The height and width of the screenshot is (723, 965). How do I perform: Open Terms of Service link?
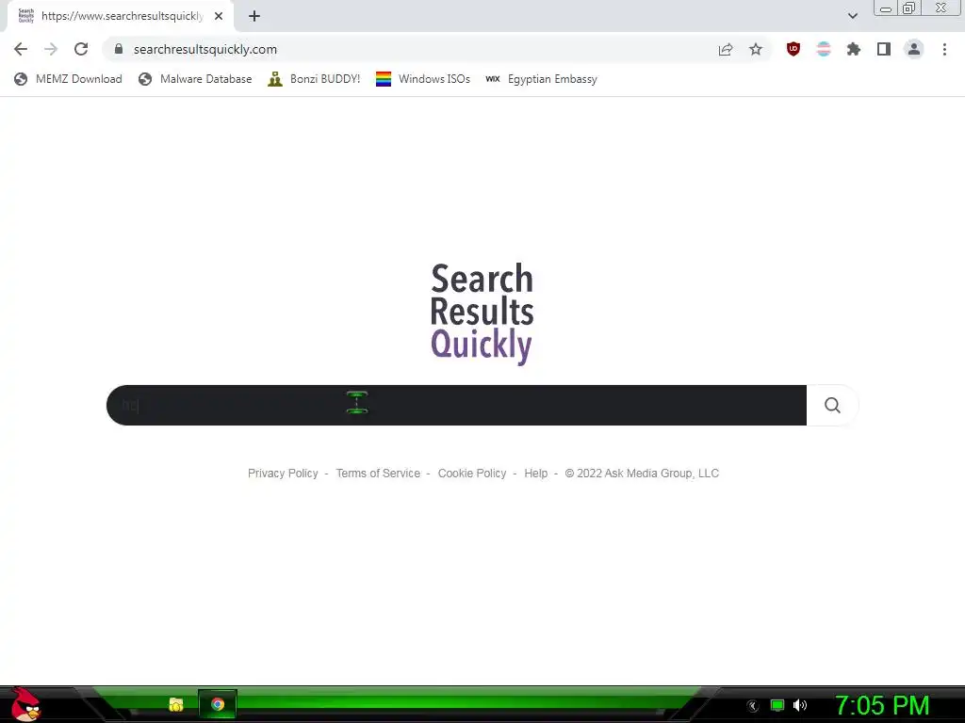(378, 474)
